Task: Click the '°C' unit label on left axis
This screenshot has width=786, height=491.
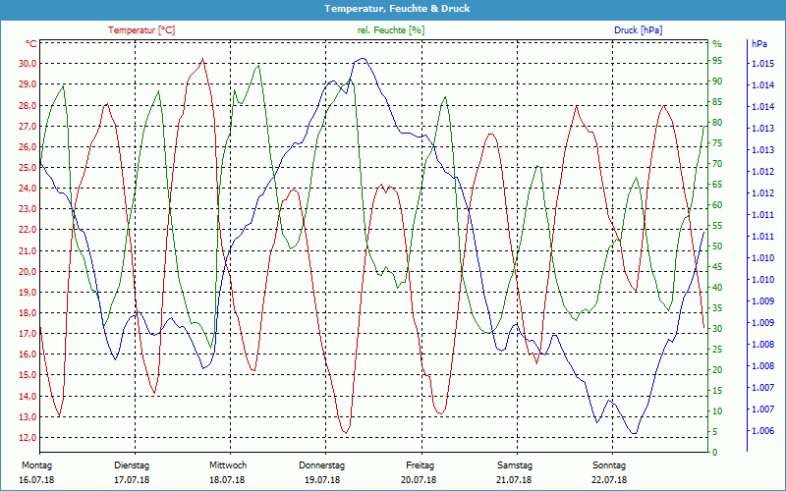Action: 30,43
